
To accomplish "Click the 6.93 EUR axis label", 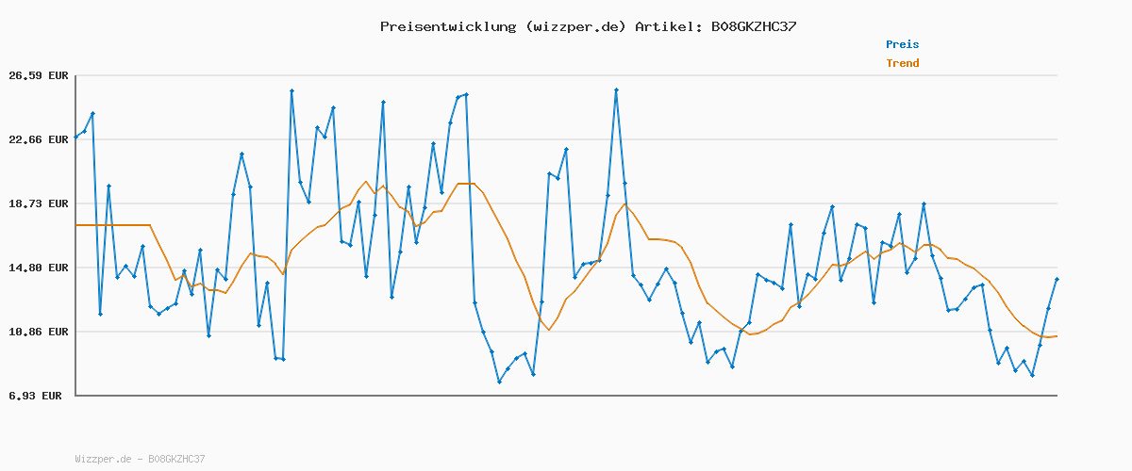I will [x=35, y=396].
